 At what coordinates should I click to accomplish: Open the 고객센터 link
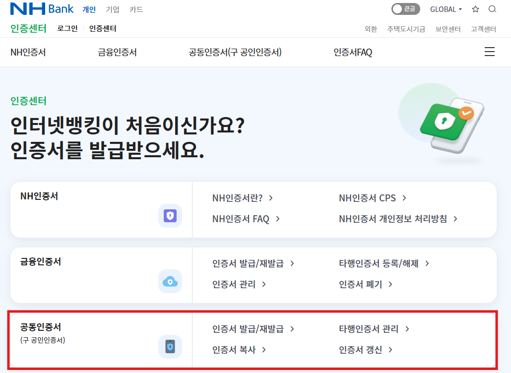click(483, 29)
